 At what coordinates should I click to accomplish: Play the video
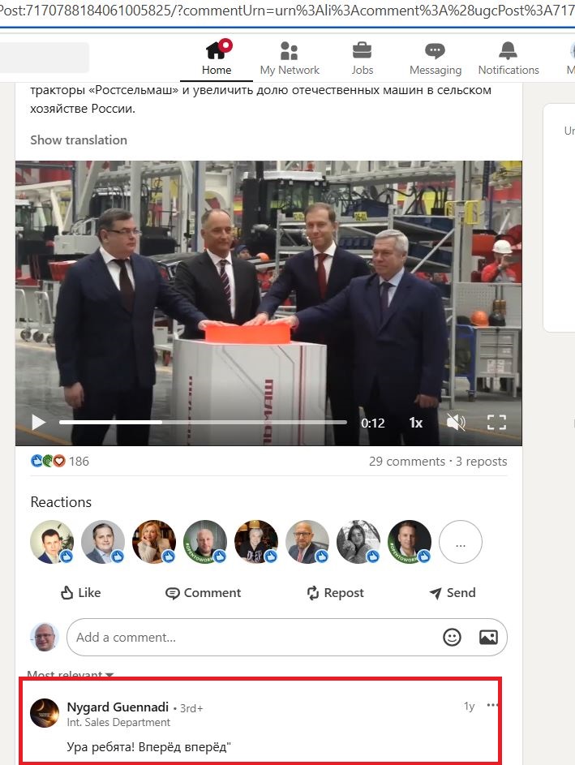coord(39,422)
